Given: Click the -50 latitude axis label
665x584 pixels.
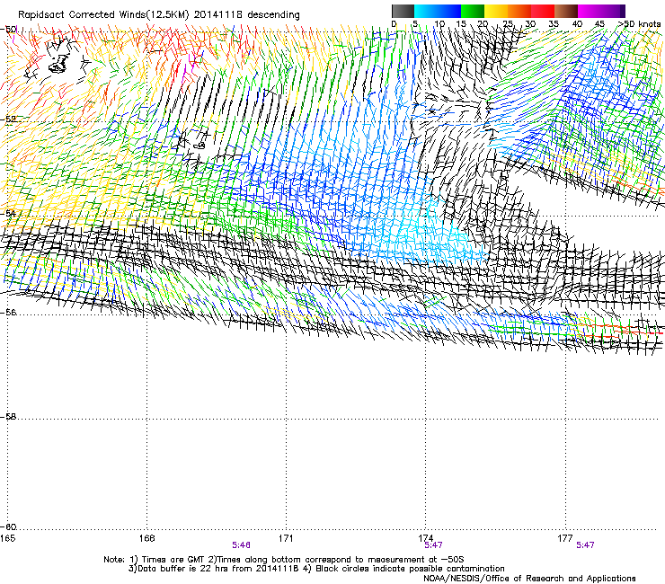Looking at the screenshot, I should [x=8, y=30].
